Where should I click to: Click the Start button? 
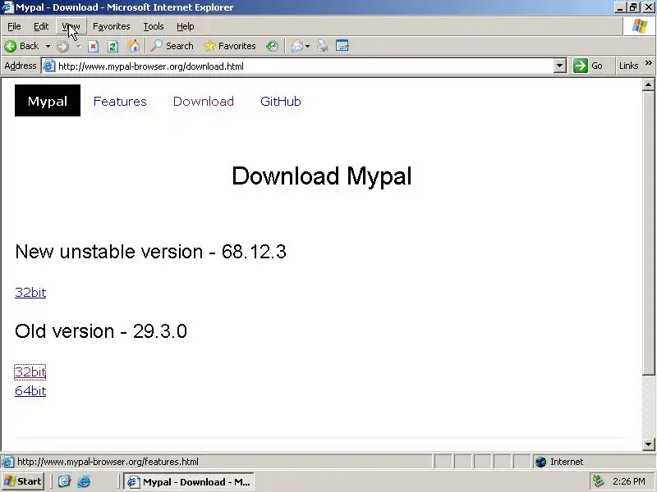[24, 481]
